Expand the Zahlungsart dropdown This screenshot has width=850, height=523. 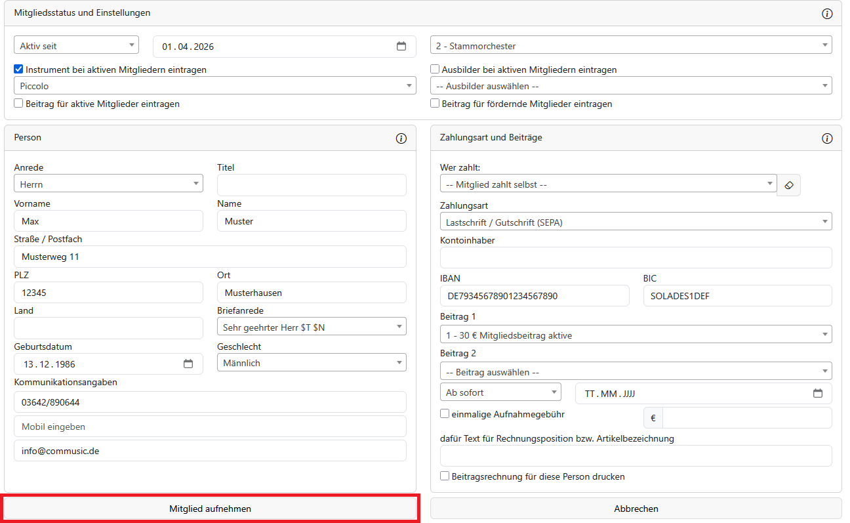pyautogui.click(x=636, y=222)
